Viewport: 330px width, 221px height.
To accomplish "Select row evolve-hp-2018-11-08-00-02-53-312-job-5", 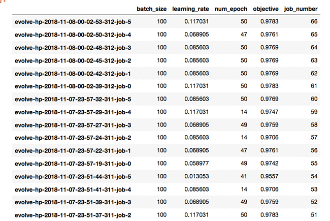I will pos(166,21).
